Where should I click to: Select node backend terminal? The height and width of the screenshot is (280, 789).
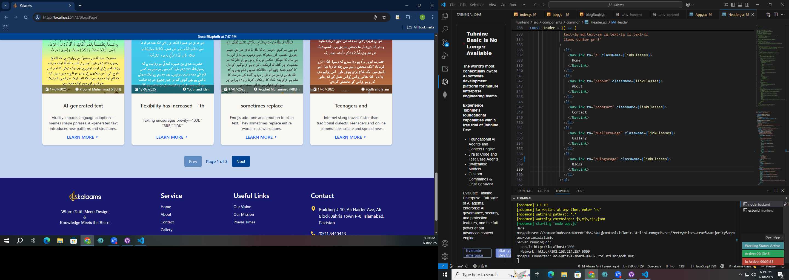(761, 204)
